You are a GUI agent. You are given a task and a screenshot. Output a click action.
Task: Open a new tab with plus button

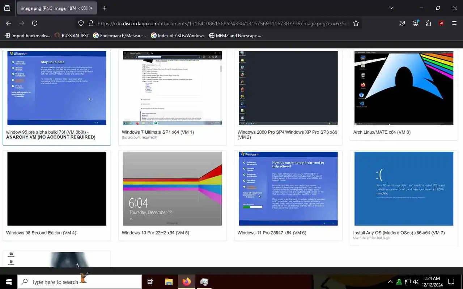[105, 8]
